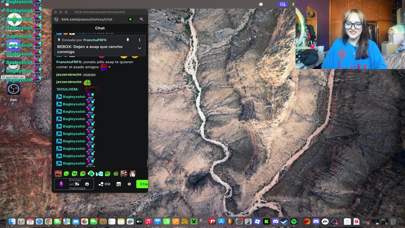405x228 pixels.
Task: Select the light-blue ghost emote
Action: click(99, 174)
